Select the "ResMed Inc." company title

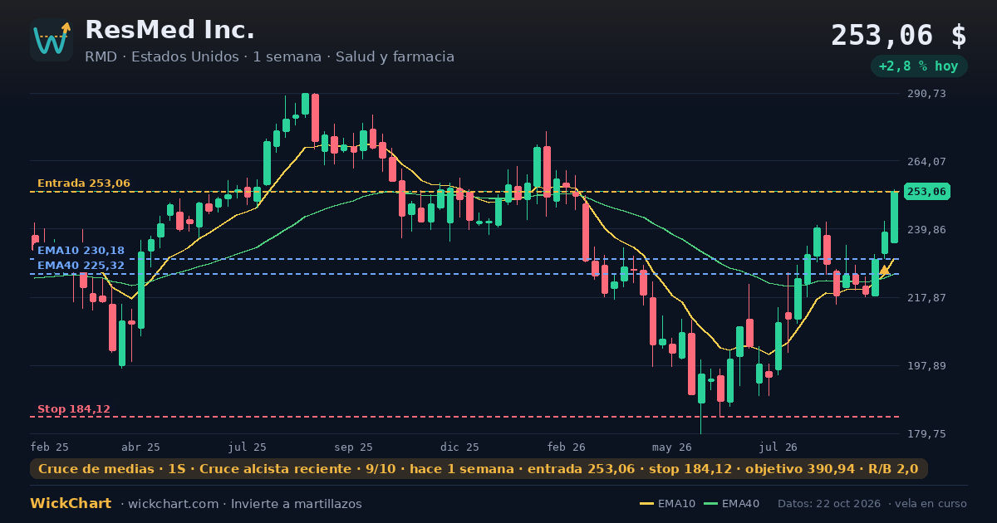(170, 30)
